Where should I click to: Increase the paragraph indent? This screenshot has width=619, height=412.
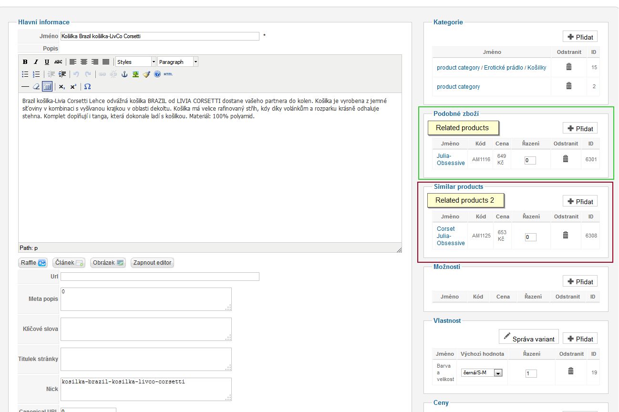pyautogui.click(x=62, y=74)
